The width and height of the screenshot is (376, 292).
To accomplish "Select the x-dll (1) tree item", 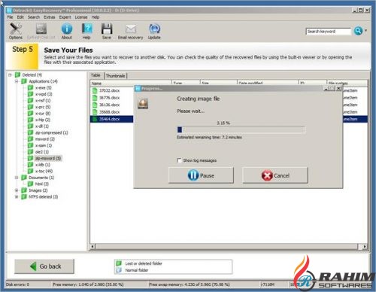I will (x=42, y=126).
